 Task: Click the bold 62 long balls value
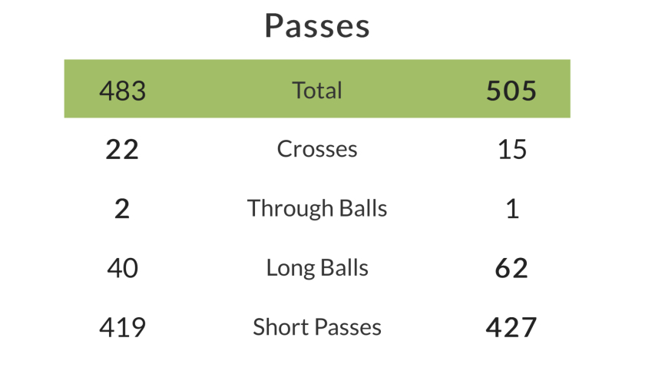(511, 268)
